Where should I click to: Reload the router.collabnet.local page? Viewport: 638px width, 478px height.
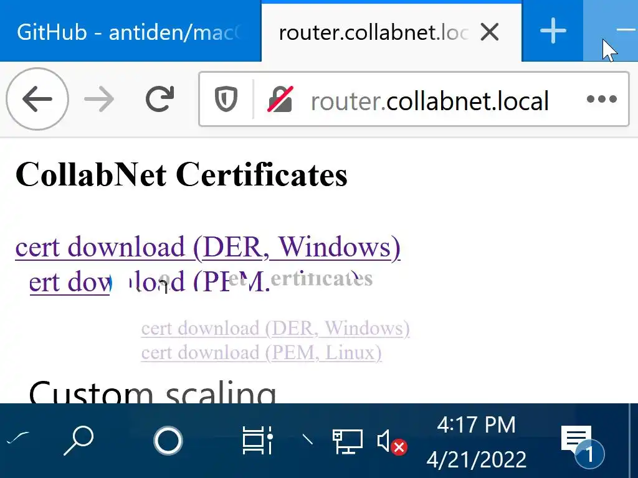[160, 99]
